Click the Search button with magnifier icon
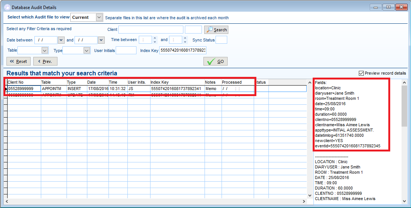This screenshot has width=411, height=208. pos(216,30)
